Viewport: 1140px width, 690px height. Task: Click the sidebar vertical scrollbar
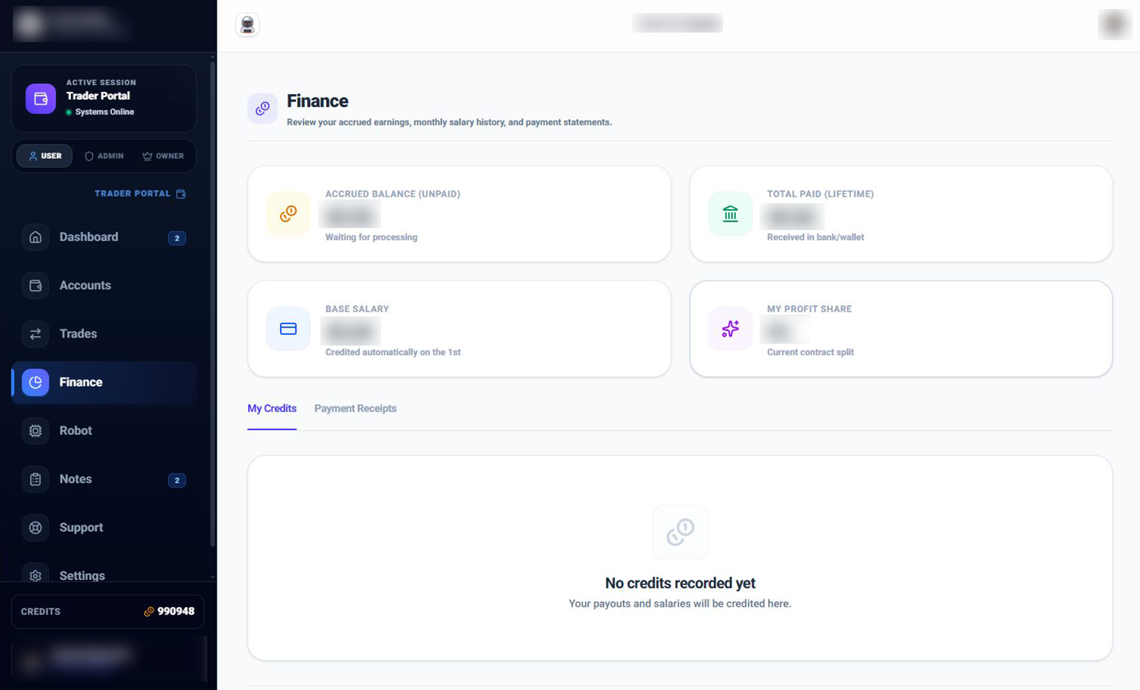click(x=212, y=303)
